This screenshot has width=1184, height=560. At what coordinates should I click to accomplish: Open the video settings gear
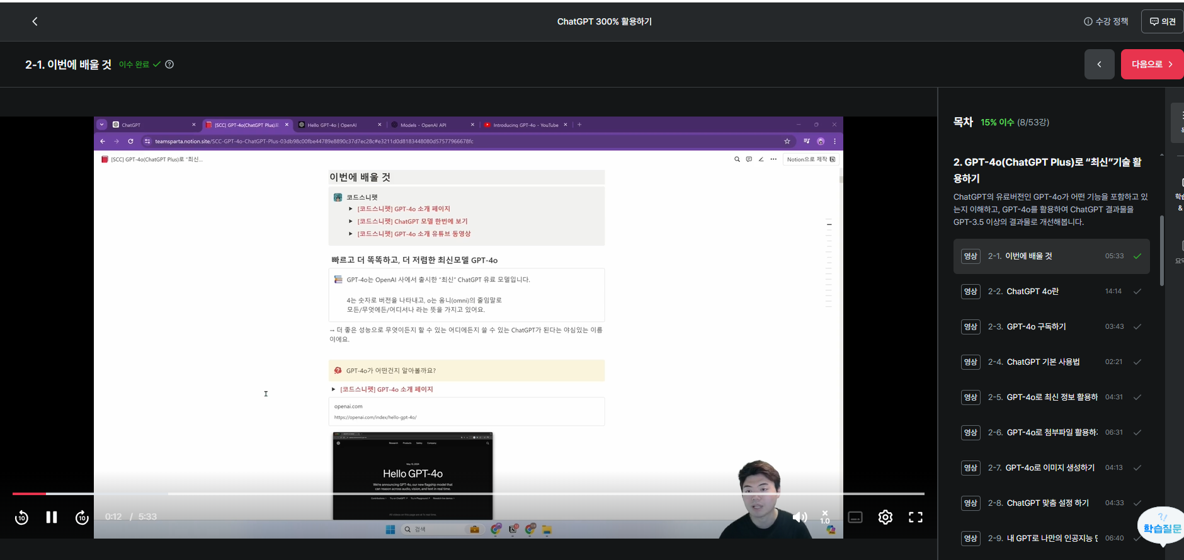point(885,517)
